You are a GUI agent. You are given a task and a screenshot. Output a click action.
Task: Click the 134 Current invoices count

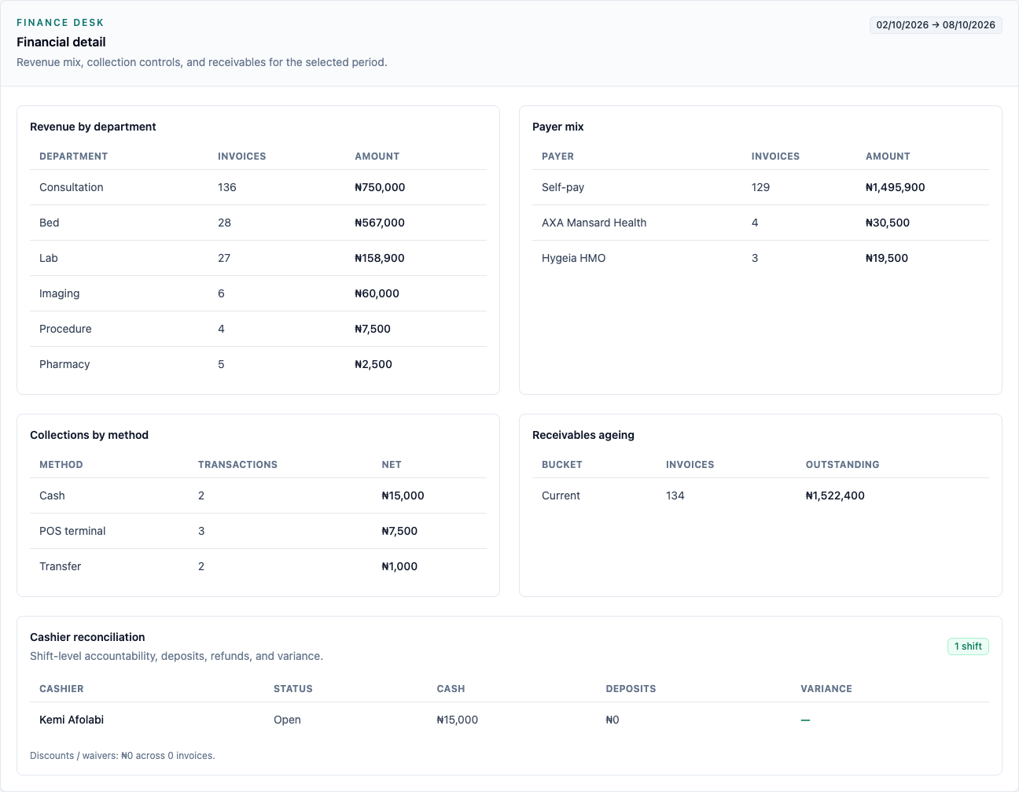click(675, 495)
